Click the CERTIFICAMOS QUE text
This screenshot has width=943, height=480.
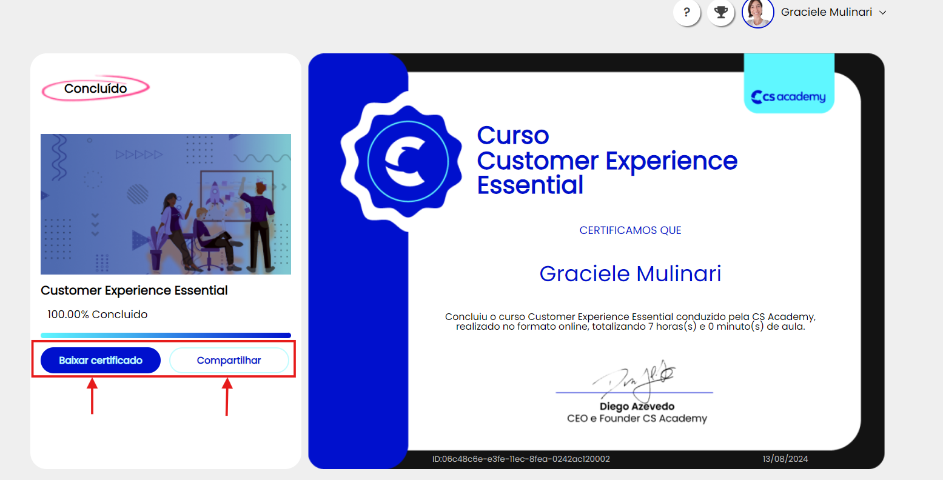coord(630,230)
